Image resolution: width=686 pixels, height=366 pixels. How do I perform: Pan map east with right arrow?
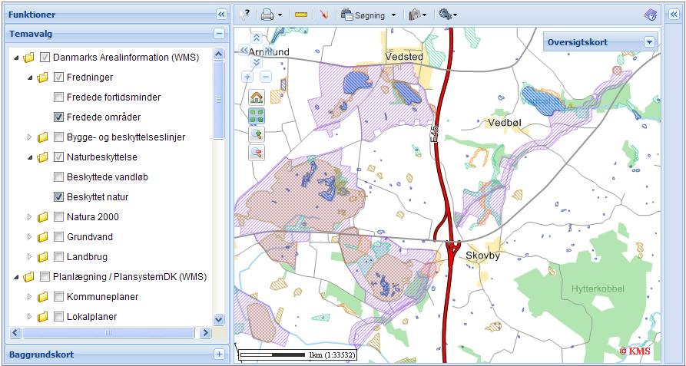click(270, 50)
